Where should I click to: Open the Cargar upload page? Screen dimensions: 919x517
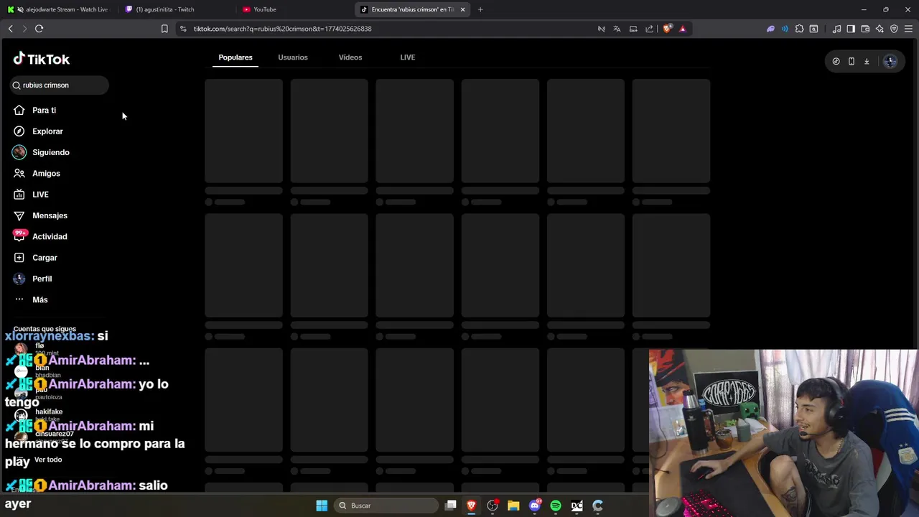35,258
